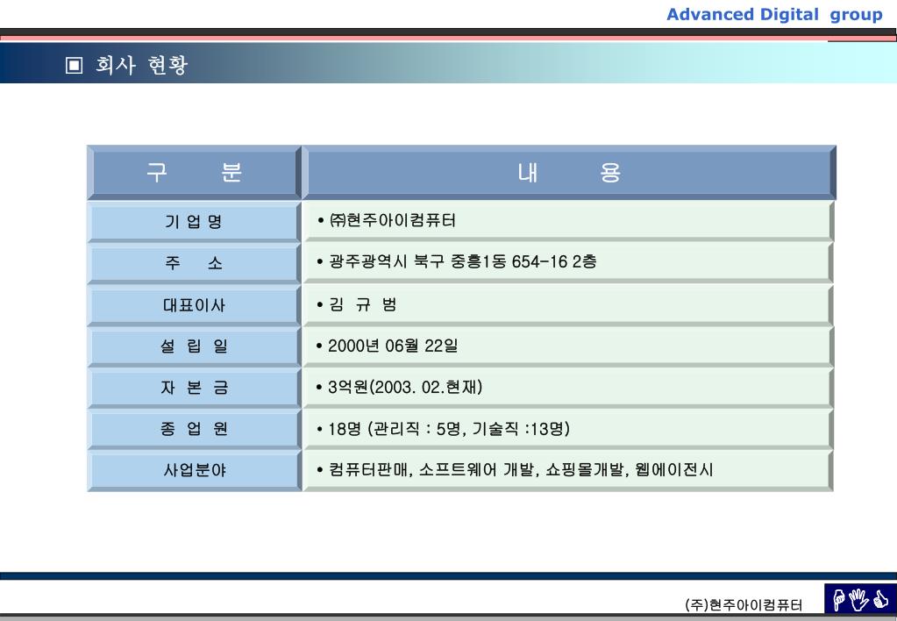Image resolution: width=897 pixels, height=621 pixels.
Task: Click the '종 업 원' label cell
Action: click(x=194, y=429)
